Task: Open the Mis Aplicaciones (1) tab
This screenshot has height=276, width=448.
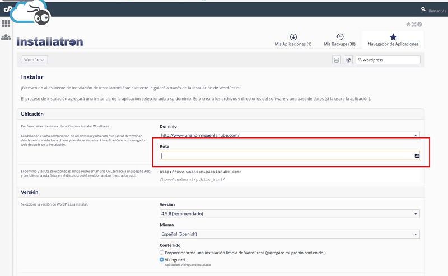Action: coord(293,40)
